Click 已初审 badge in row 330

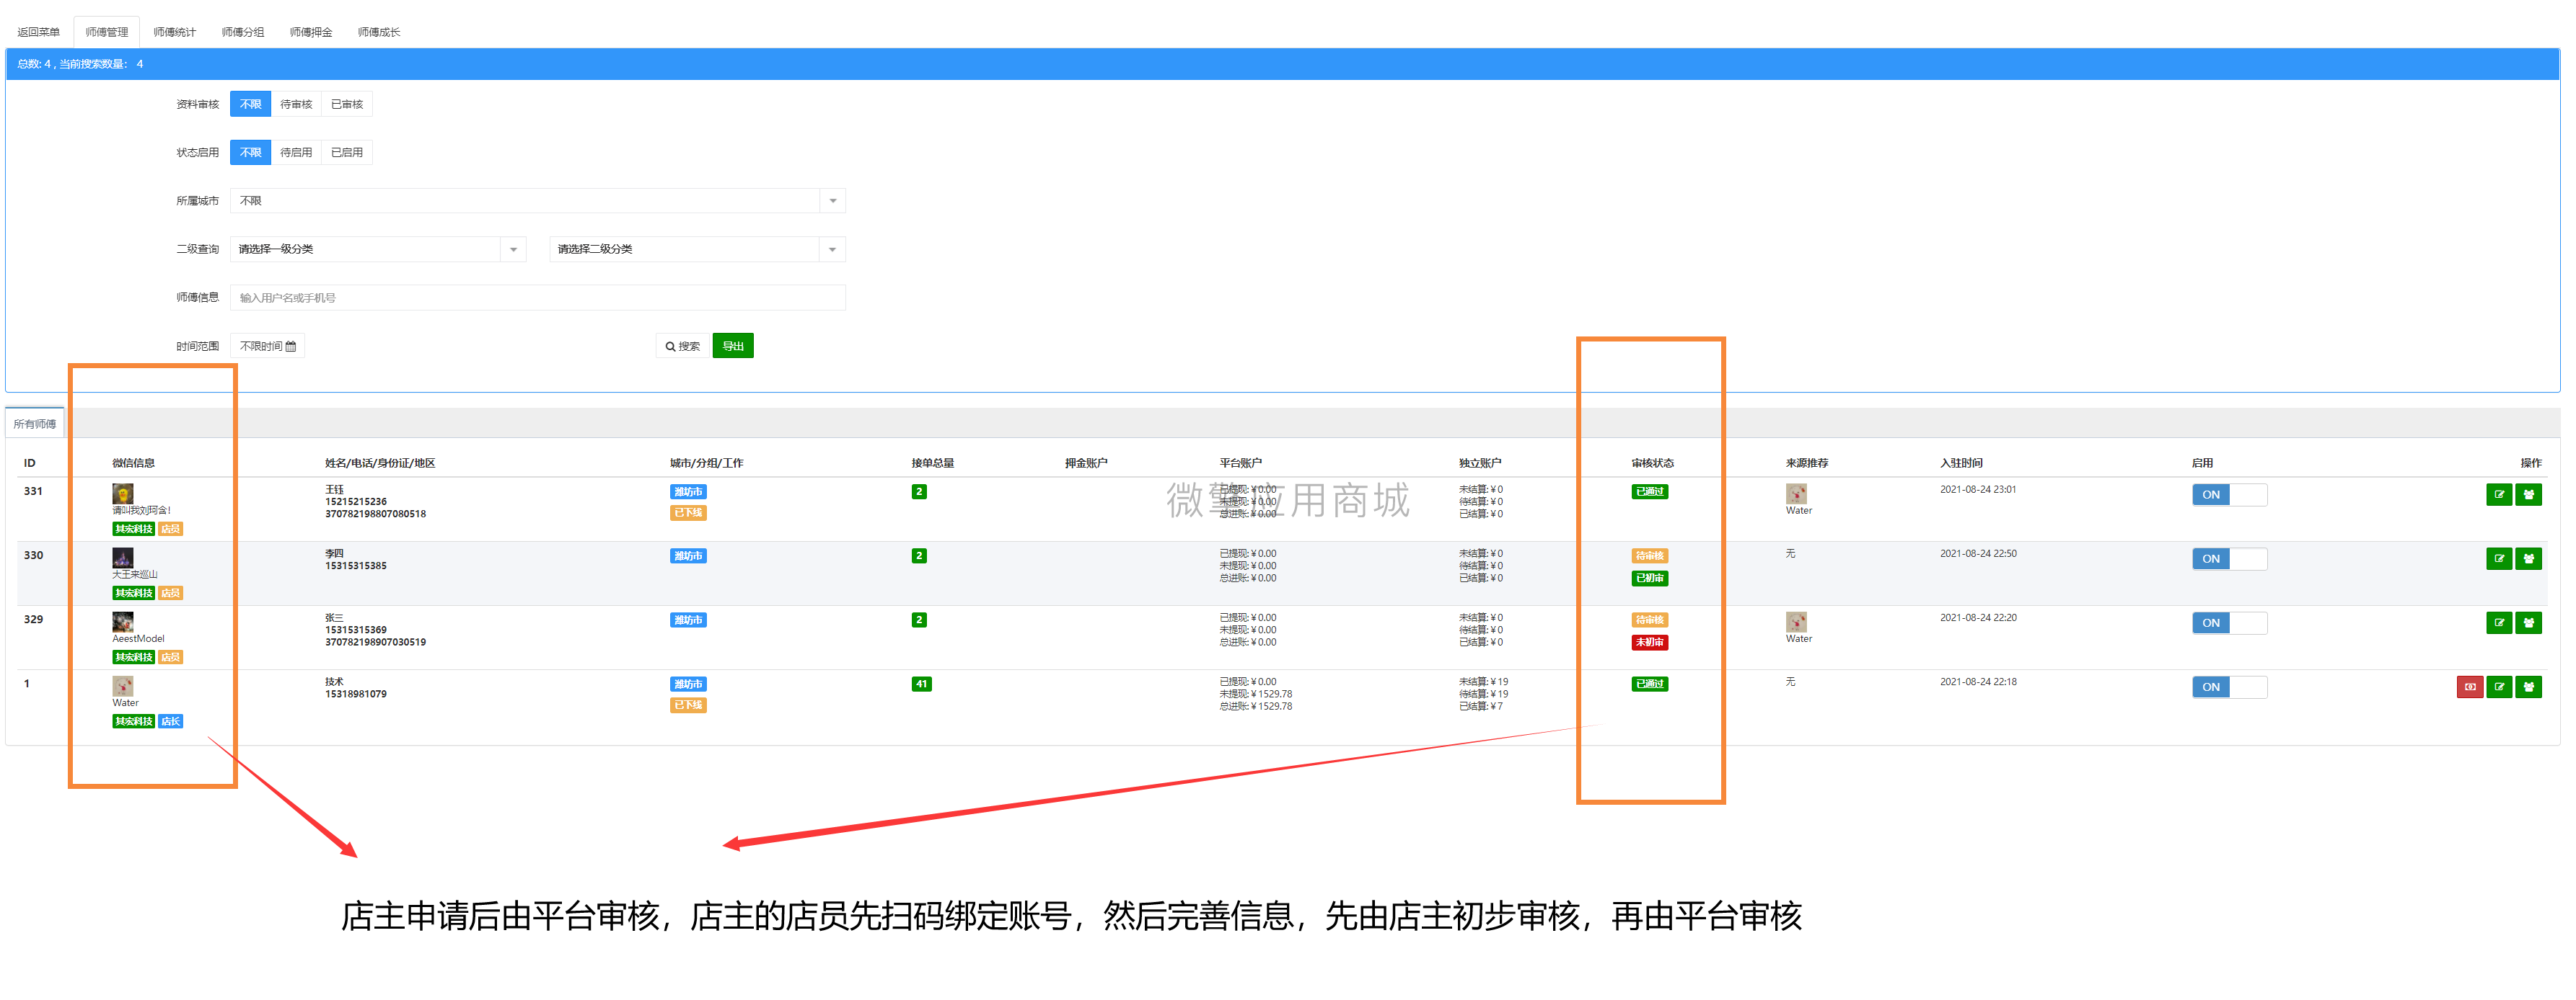coord(1649,579)
